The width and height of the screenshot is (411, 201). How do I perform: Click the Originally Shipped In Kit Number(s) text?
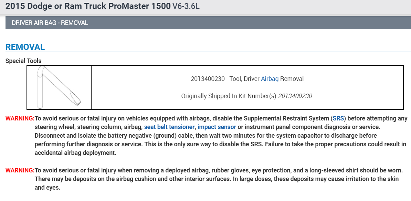(229, 96)
